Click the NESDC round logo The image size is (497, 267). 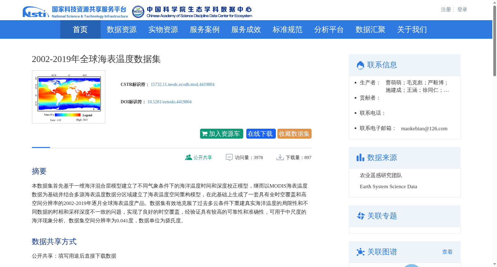[x=138, y=12]
